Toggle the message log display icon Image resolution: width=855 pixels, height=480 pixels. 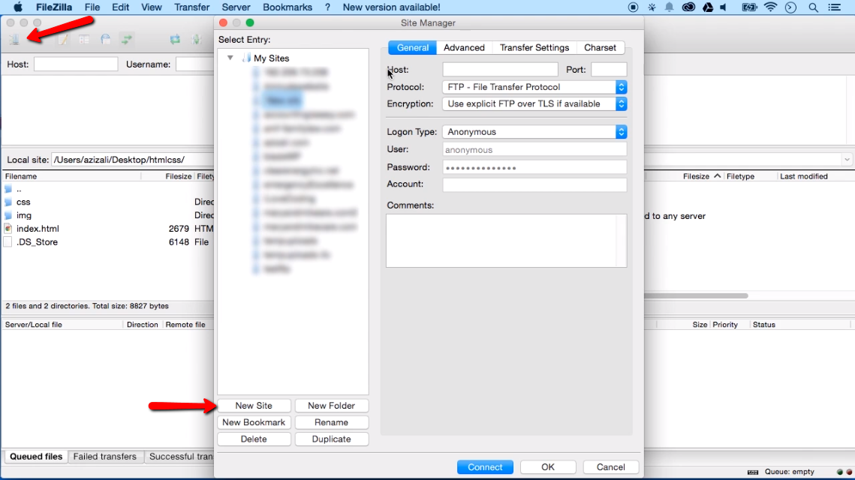coord(62,39)
